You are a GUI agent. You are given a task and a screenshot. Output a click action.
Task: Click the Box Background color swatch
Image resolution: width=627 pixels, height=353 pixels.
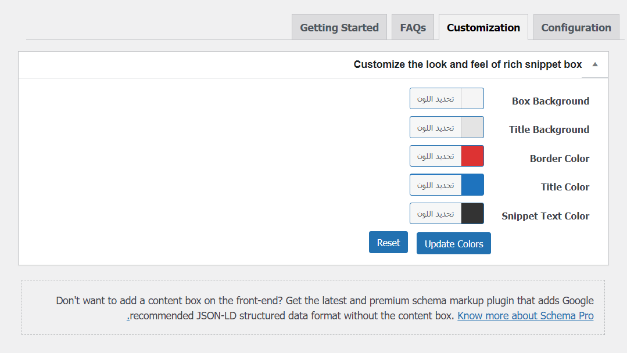click(472, 99)
